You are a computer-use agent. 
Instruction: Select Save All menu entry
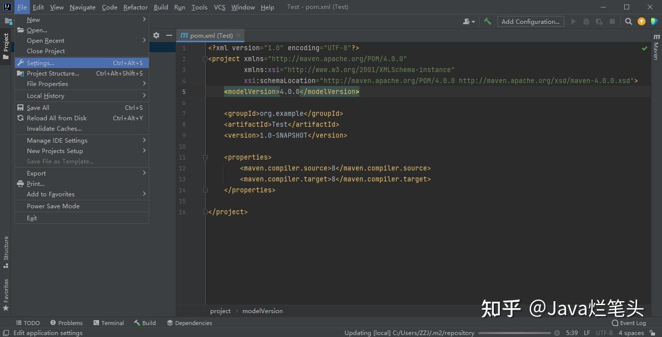click(82, 108)
